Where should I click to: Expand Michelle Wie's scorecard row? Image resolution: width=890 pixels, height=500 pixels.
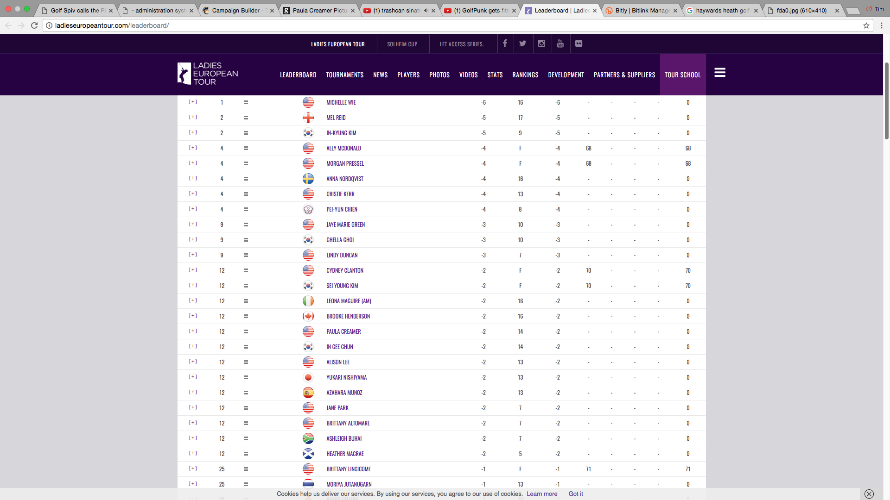pyautogui.click(x=193, y=102)
